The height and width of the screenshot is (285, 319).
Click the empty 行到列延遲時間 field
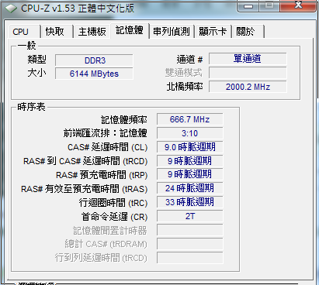point(189,258)
